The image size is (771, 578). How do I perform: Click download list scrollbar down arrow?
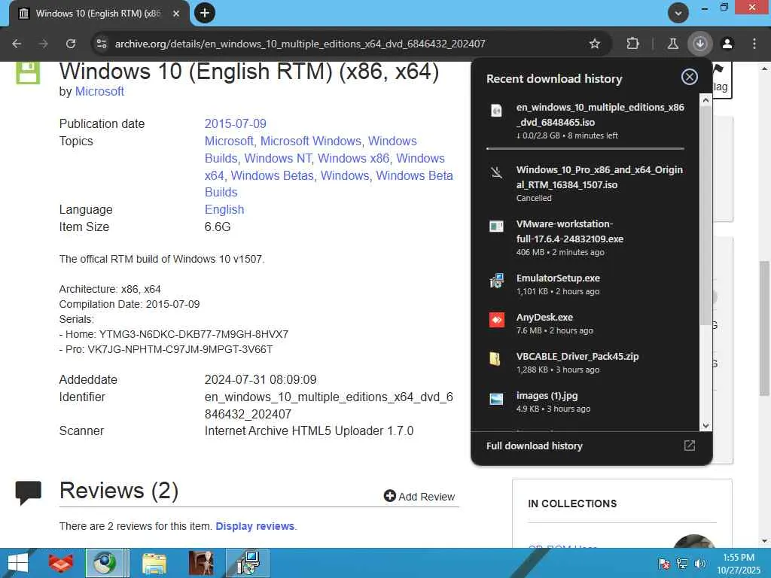(705, 426)
